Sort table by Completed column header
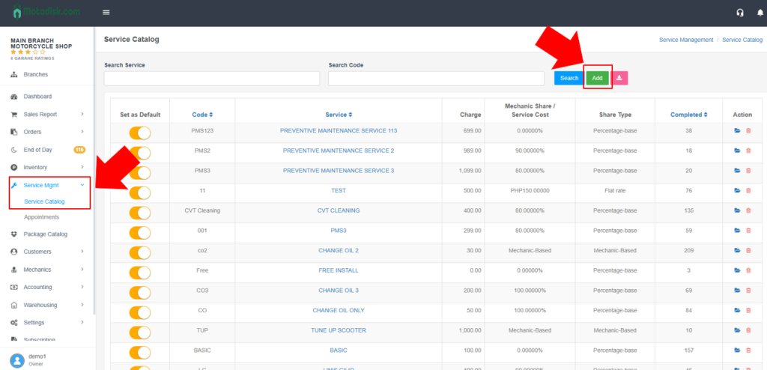This screenshot has height=370, width=767. pos(688,115)
